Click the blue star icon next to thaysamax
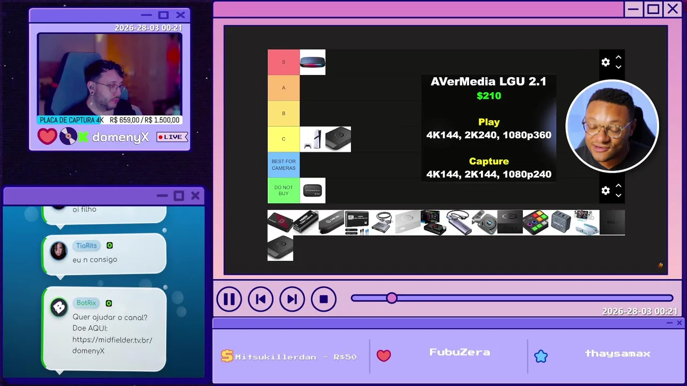This screenshot has height=386, width=687. tap(540, 356)
